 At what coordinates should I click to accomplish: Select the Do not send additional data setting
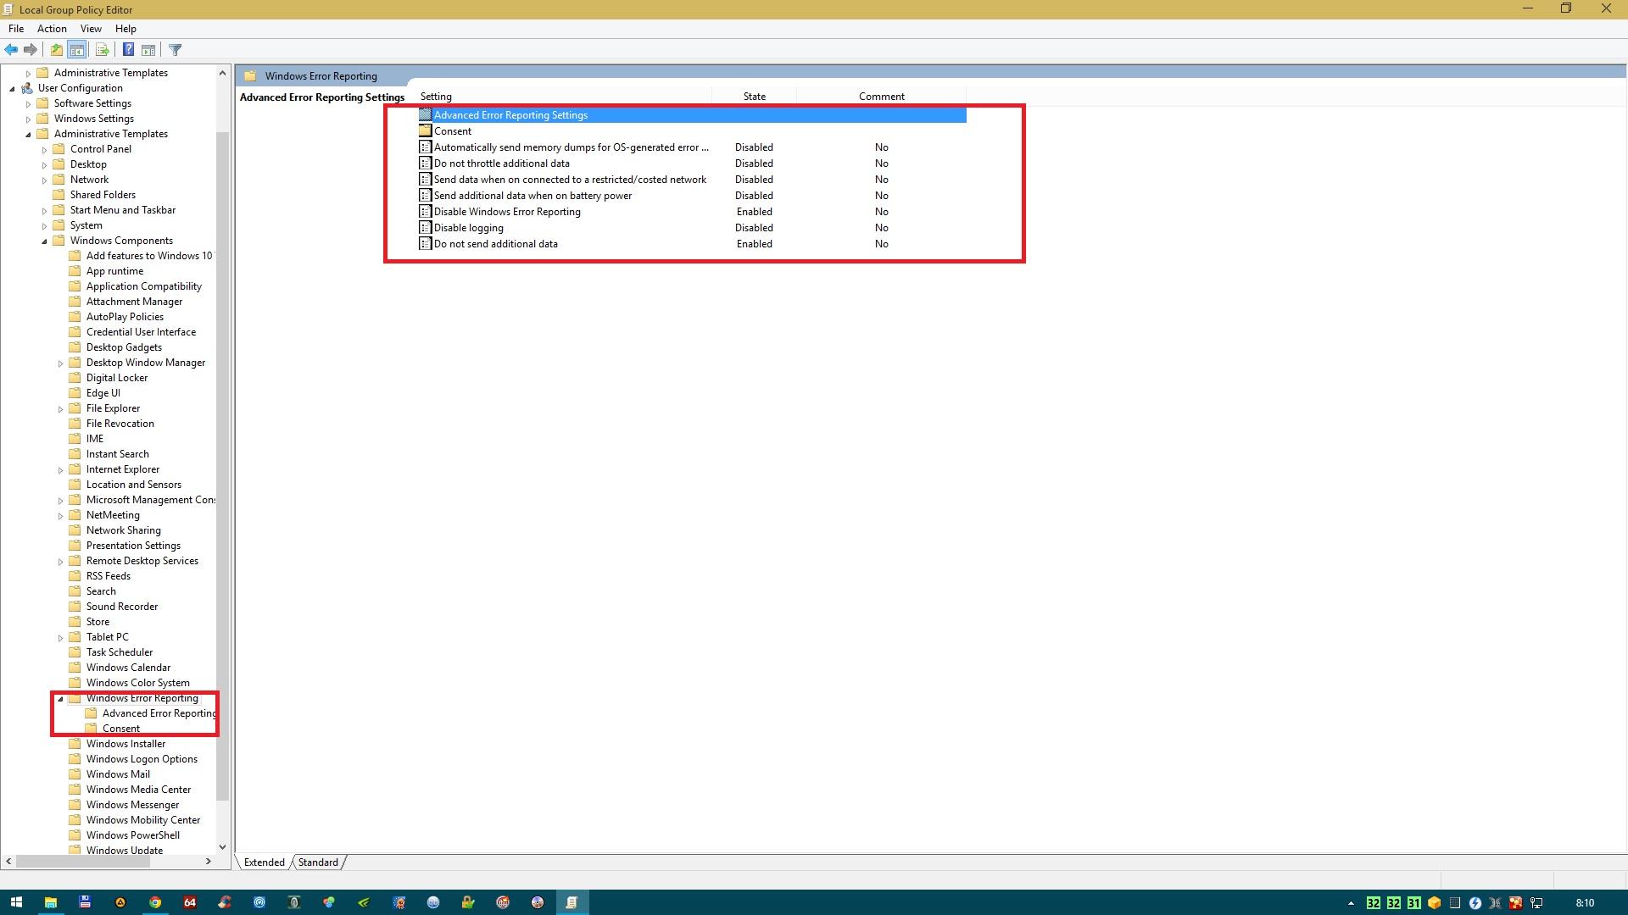coord(495,244)
